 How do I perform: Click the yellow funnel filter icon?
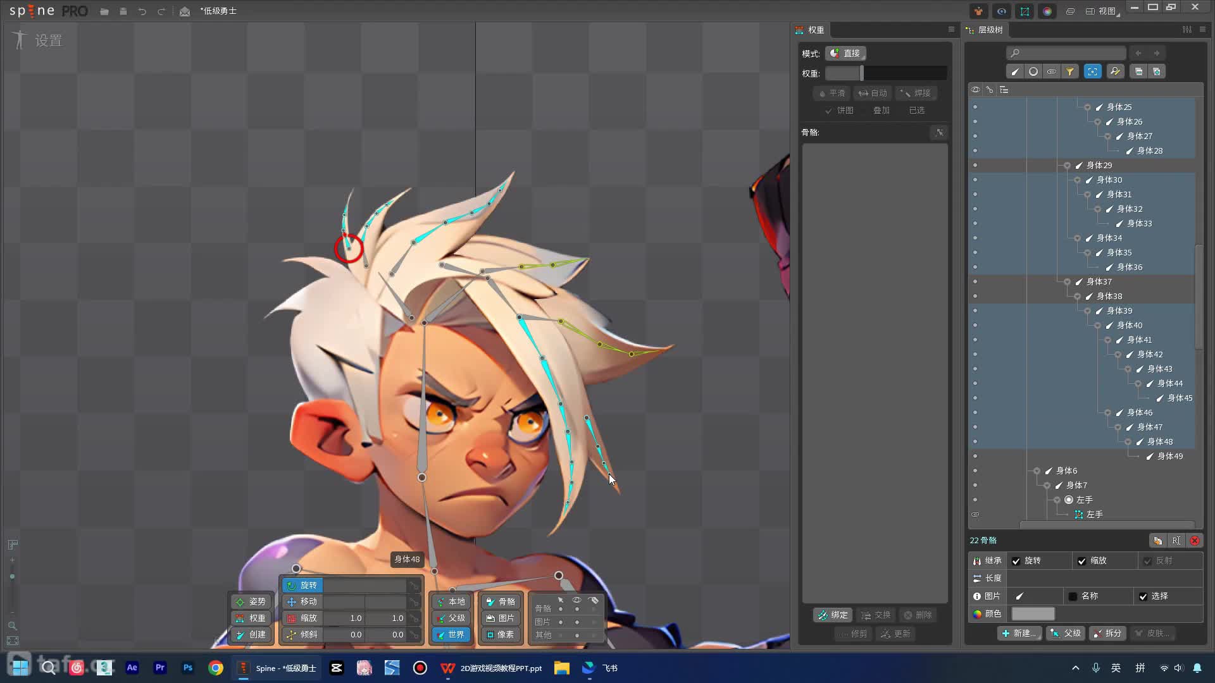point(1070,71)
